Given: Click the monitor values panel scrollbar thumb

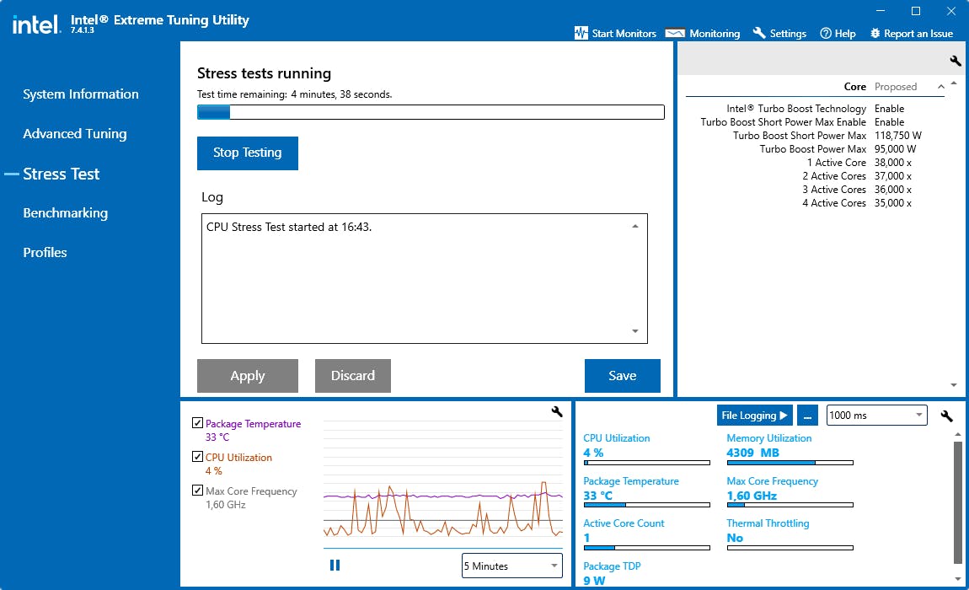Looking at the screenshot, I should (958, 502).
